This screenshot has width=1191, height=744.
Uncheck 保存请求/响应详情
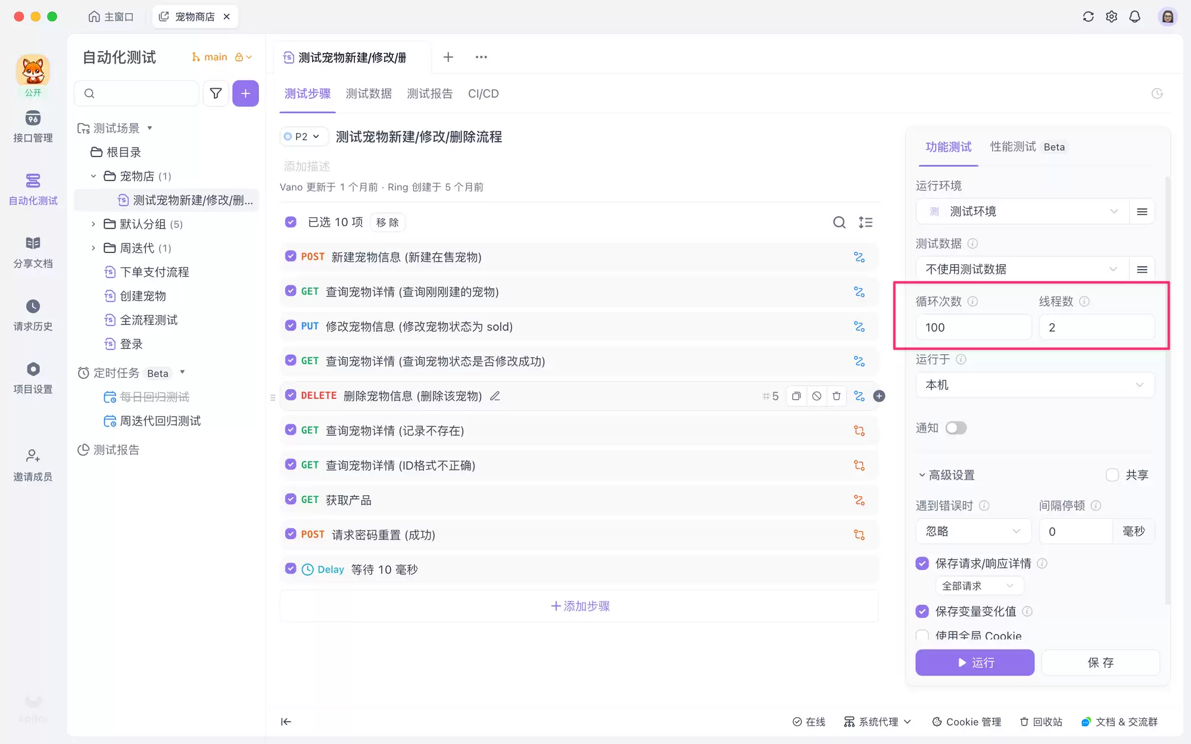coord(922,563)
